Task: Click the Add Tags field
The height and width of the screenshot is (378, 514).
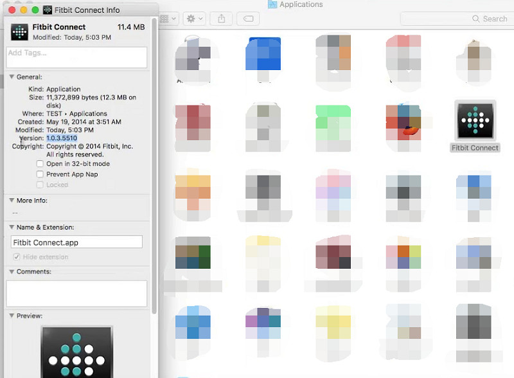Action: click(76, 57)
